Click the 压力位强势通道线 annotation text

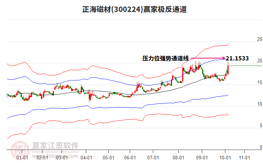[x=166, y=58]
